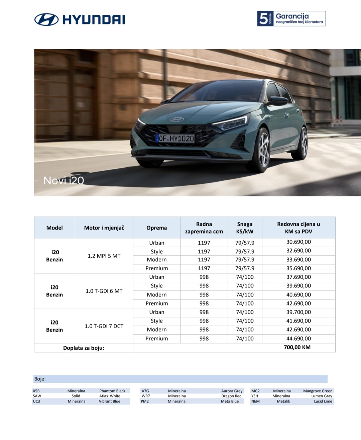This screenshot has height=440, width=361.
Task: Click the "Mangrove Green" colour name
Action: tap(318, 391)
